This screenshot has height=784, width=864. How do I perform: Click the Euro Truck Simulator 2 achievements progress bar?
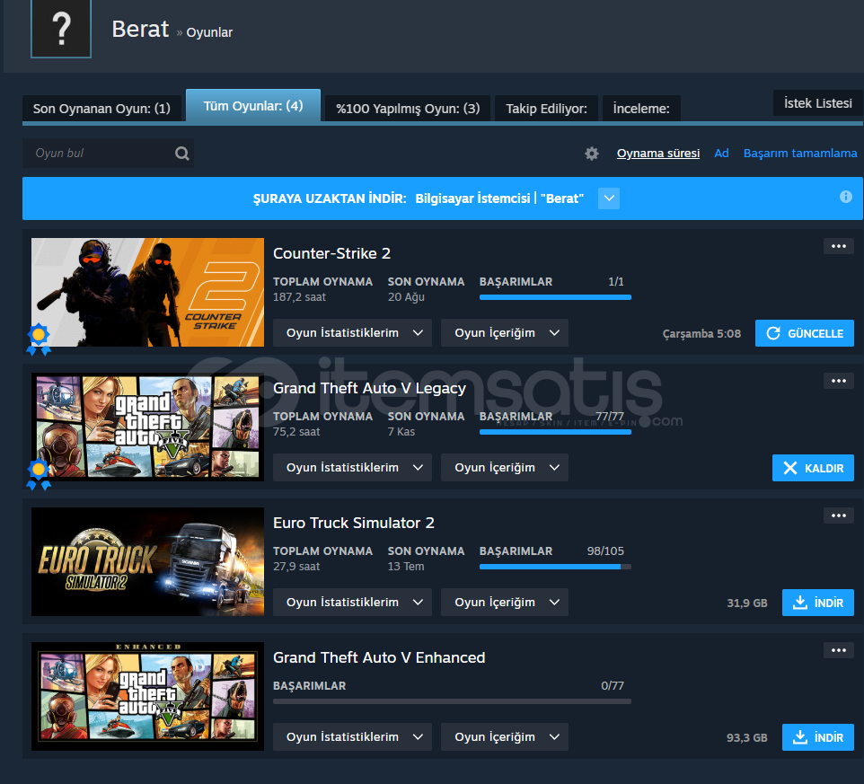point(555,567)
